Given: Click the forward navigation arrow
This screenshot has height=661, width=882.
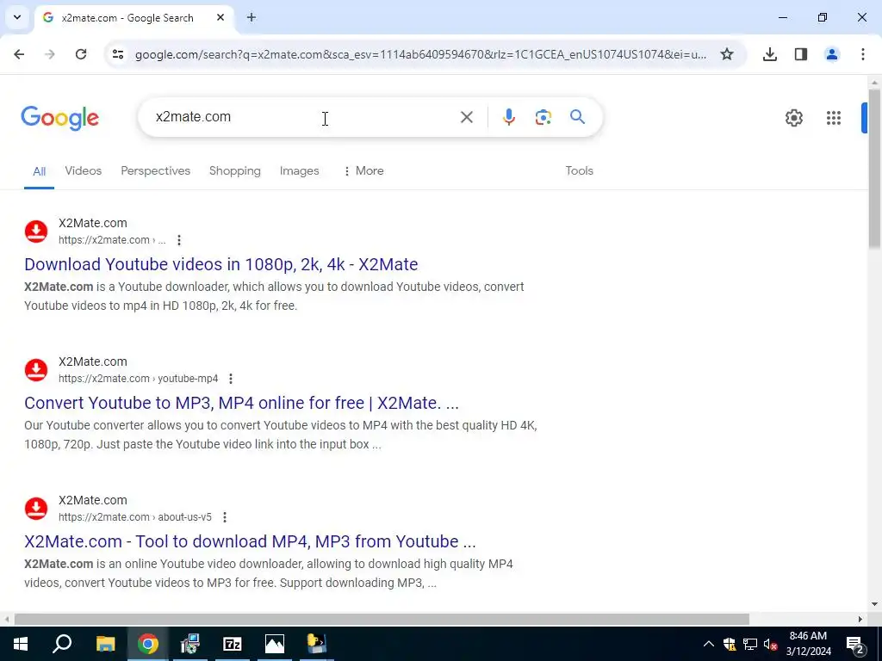Looking at the screenshot, I should (50, 54).
